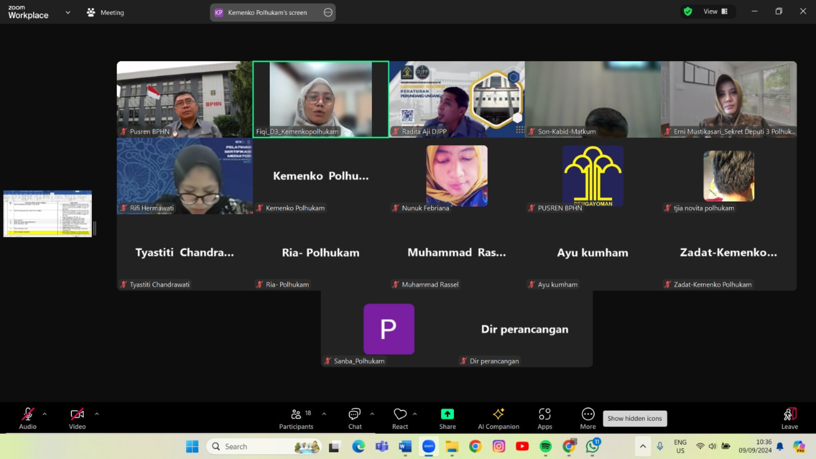Click tjia novita polhukam profile picture

[x=729, y=176]
